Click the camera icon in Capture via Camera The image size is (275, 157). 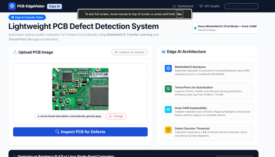click(x=116, y=52)
